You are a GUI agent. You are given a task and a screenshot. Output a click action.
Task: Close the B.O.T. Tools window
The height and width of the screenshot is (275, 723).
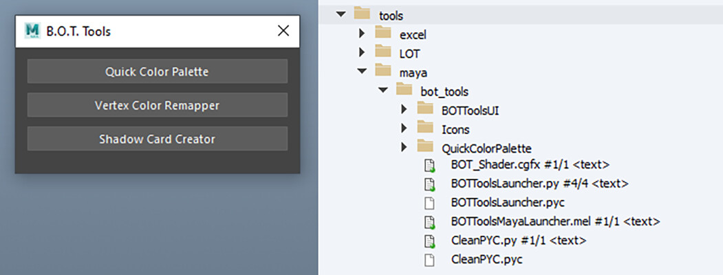tap(283, 31)
